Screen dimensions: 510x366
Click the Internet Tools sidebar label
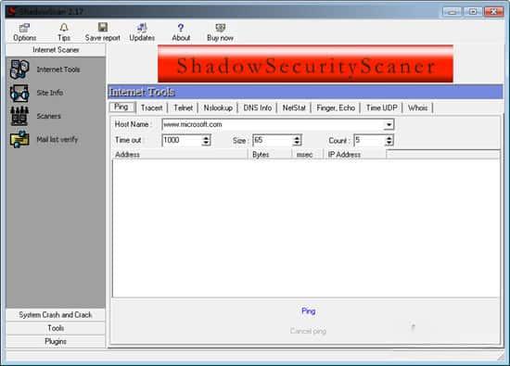(x=58, y=69)
